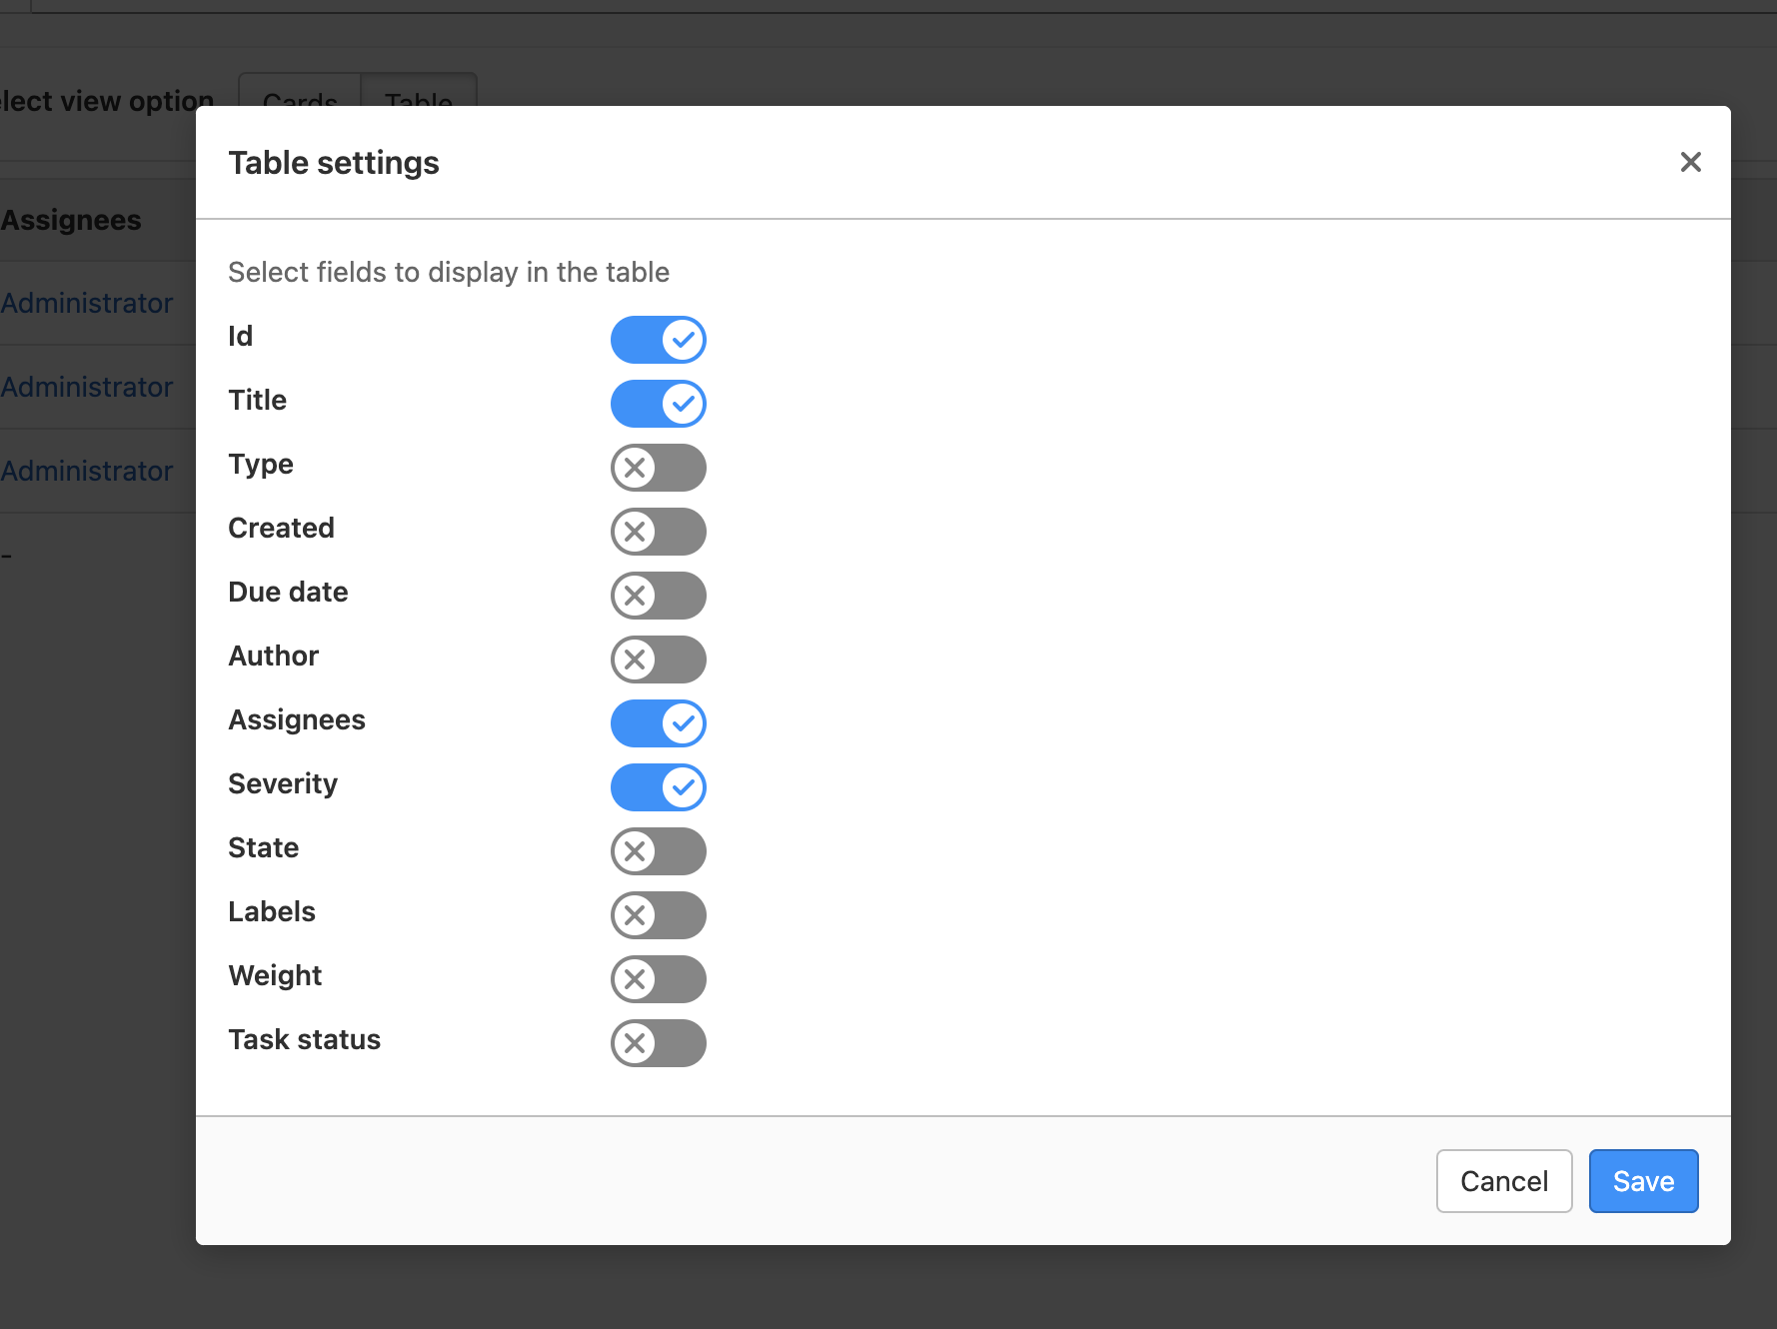
Task: Click the Assignees column header
Action: [x=71, y=220]
